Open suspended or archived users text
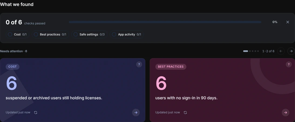 pos(54,98)
